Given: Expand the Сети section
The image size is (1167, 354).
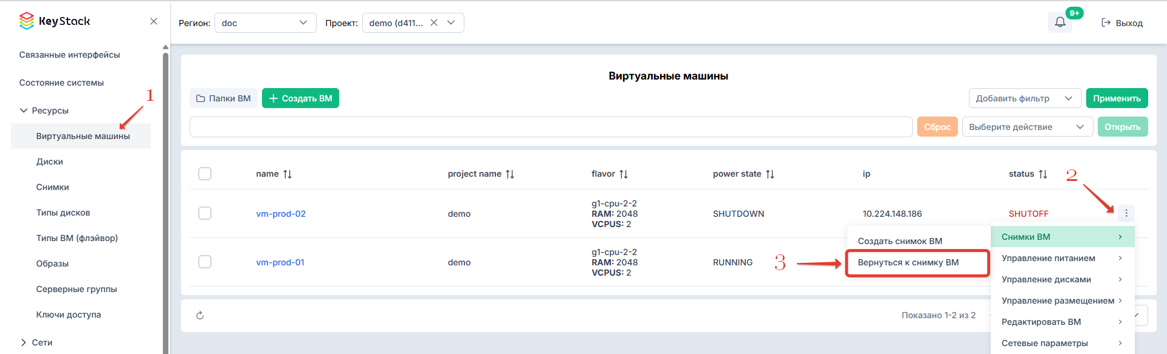Looking at the screenshot, I should point(36,342).
